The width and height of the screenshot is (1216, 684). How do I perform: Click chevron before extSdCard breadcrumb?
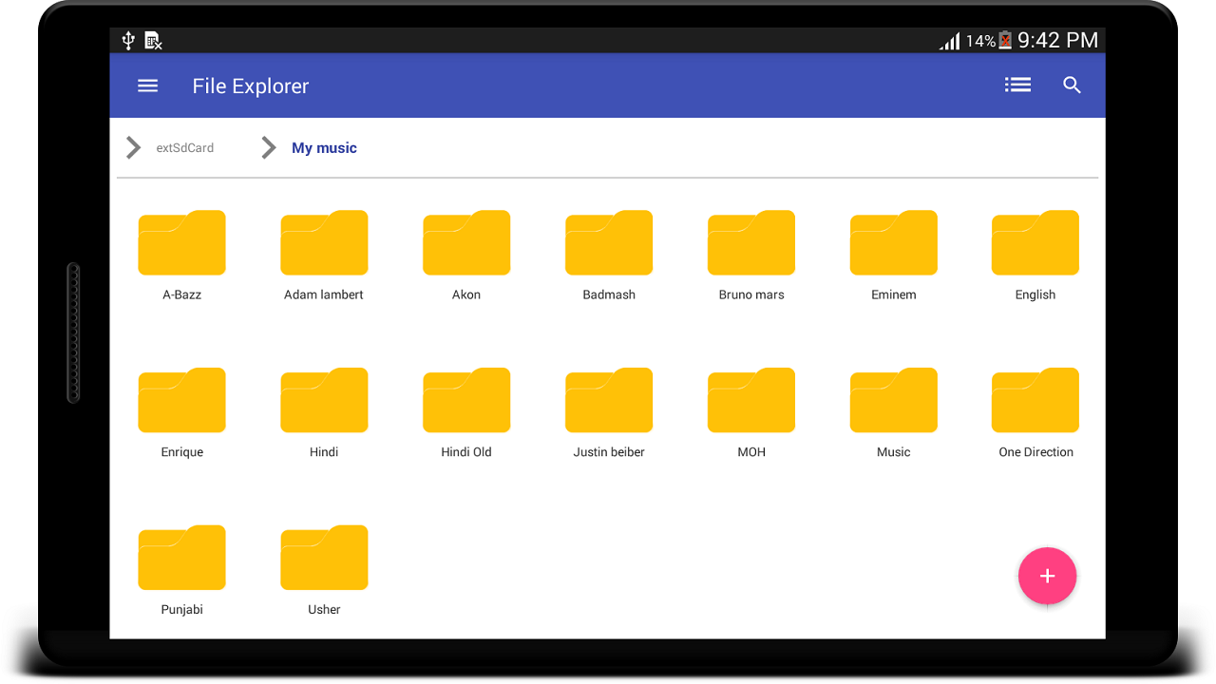click(134, 147)
